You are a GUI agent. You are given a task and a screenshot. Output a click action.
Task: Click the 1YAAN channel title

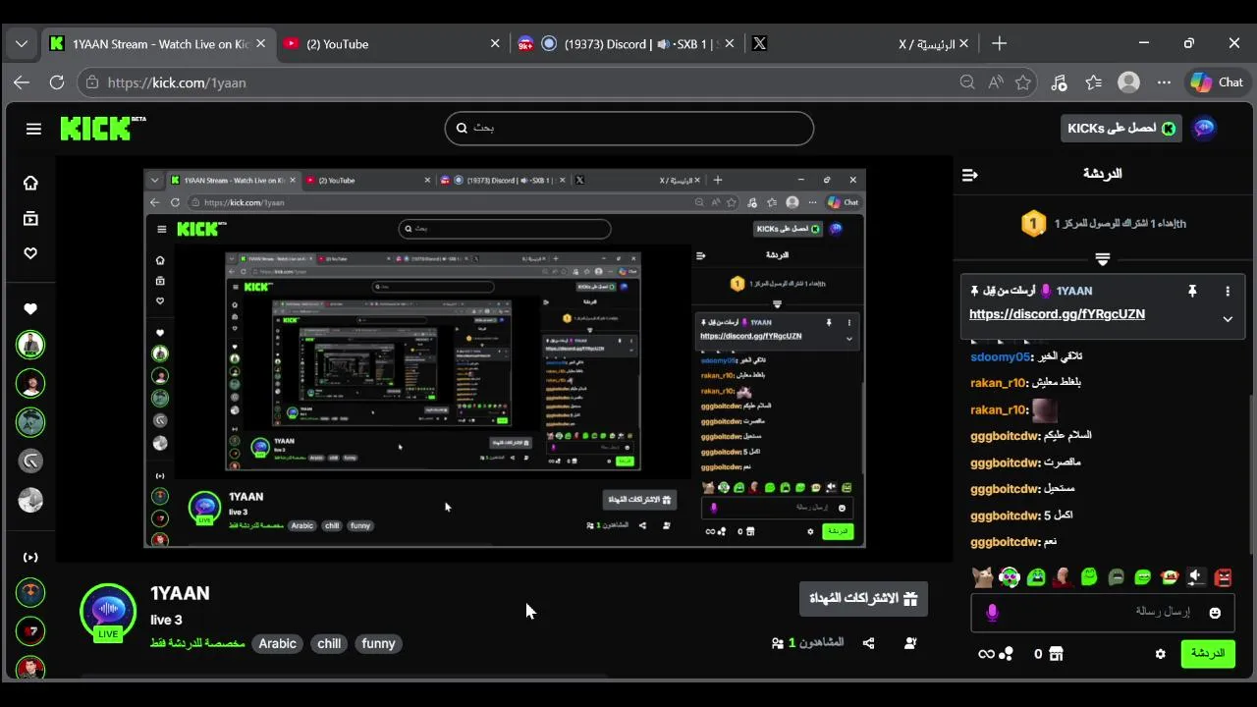tap(180, 593)
